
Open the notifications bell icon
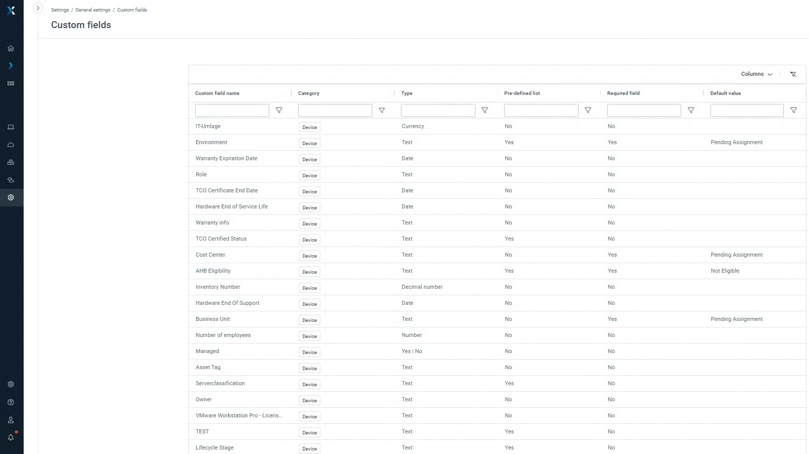click(11, 437)
